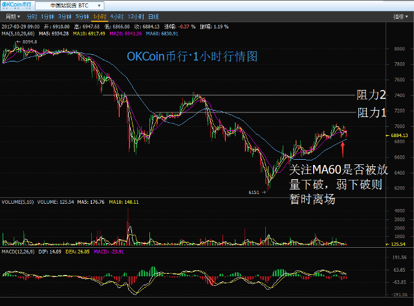Expand the 周期 period dropdown
The height and width of the screenshot is (306, 414).
[x=13, y=17]
